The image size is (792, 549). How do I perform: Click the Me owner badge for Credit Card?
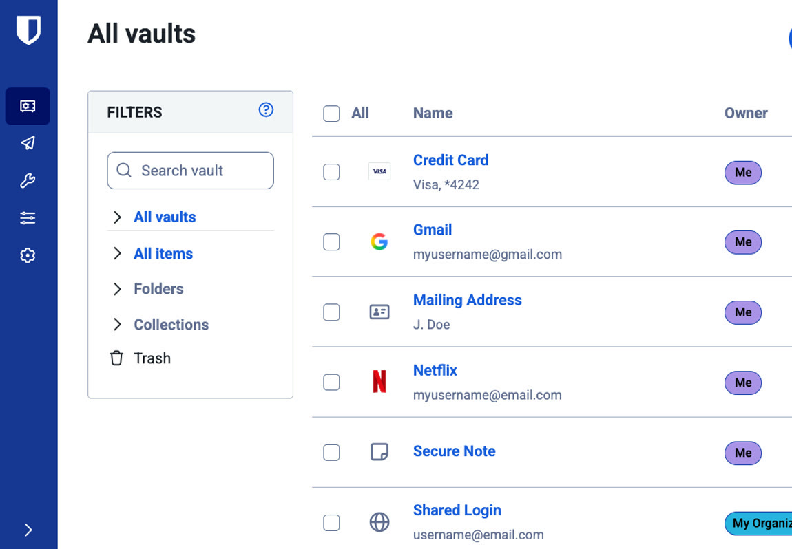(743, 173)
